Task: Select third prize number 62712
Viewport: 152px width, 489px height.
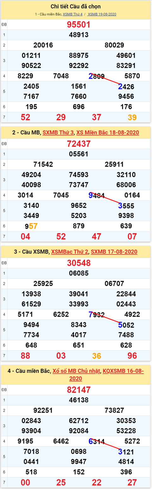Action: [79, 421]
